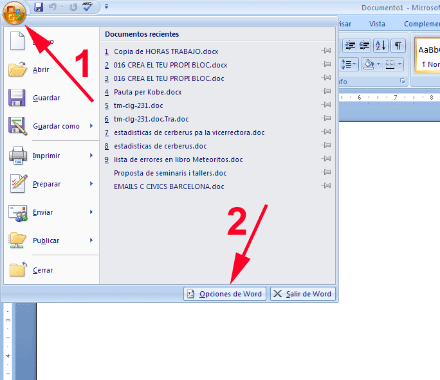Viewport: 440px width, 380px height.
Task: Click the Salir de Word button
Action: [302, 294]
